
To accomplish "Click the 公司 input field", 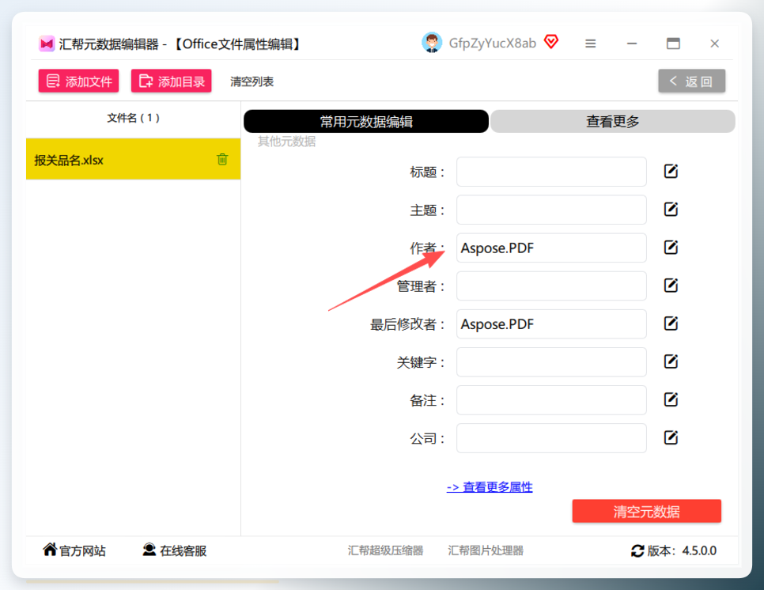I will (x=551, y=437).
